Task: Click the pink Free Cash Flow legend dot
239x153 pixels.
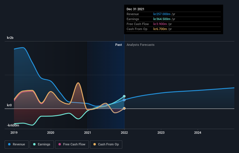Action: (60, 144)
